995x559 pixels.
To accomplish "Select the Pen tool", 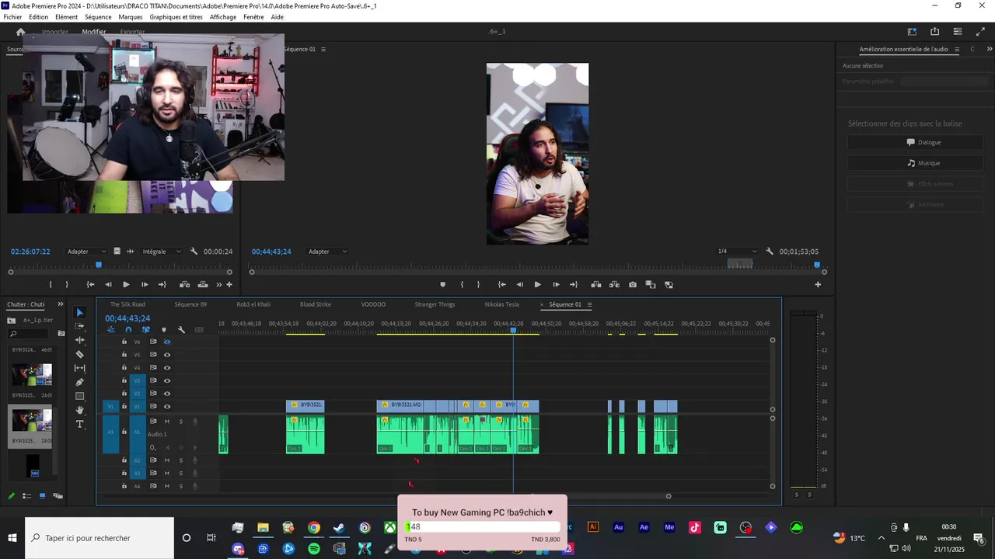I will (79, 382).
